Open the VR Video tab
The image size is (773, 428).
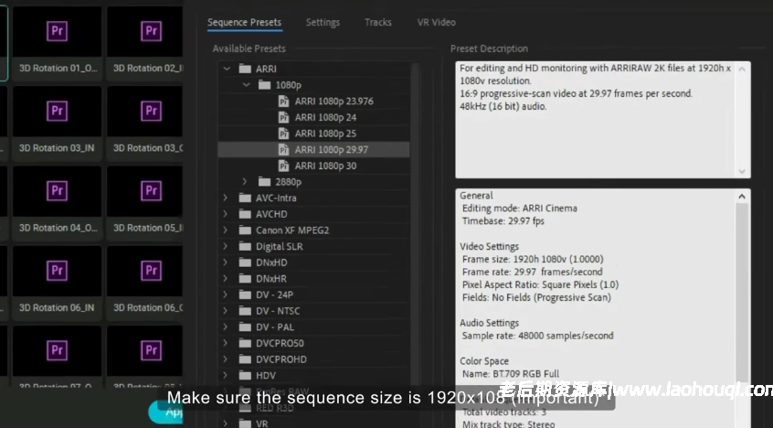click(x=436, y=22)
